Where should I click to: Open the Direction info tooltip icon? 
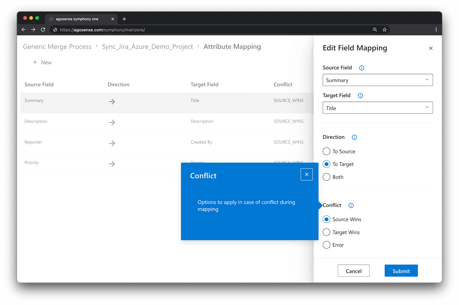coord(354,137)
